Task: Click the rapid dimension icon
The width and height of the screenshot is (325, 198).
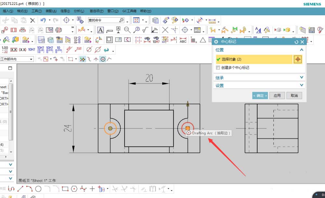Action: click(82, 30)
